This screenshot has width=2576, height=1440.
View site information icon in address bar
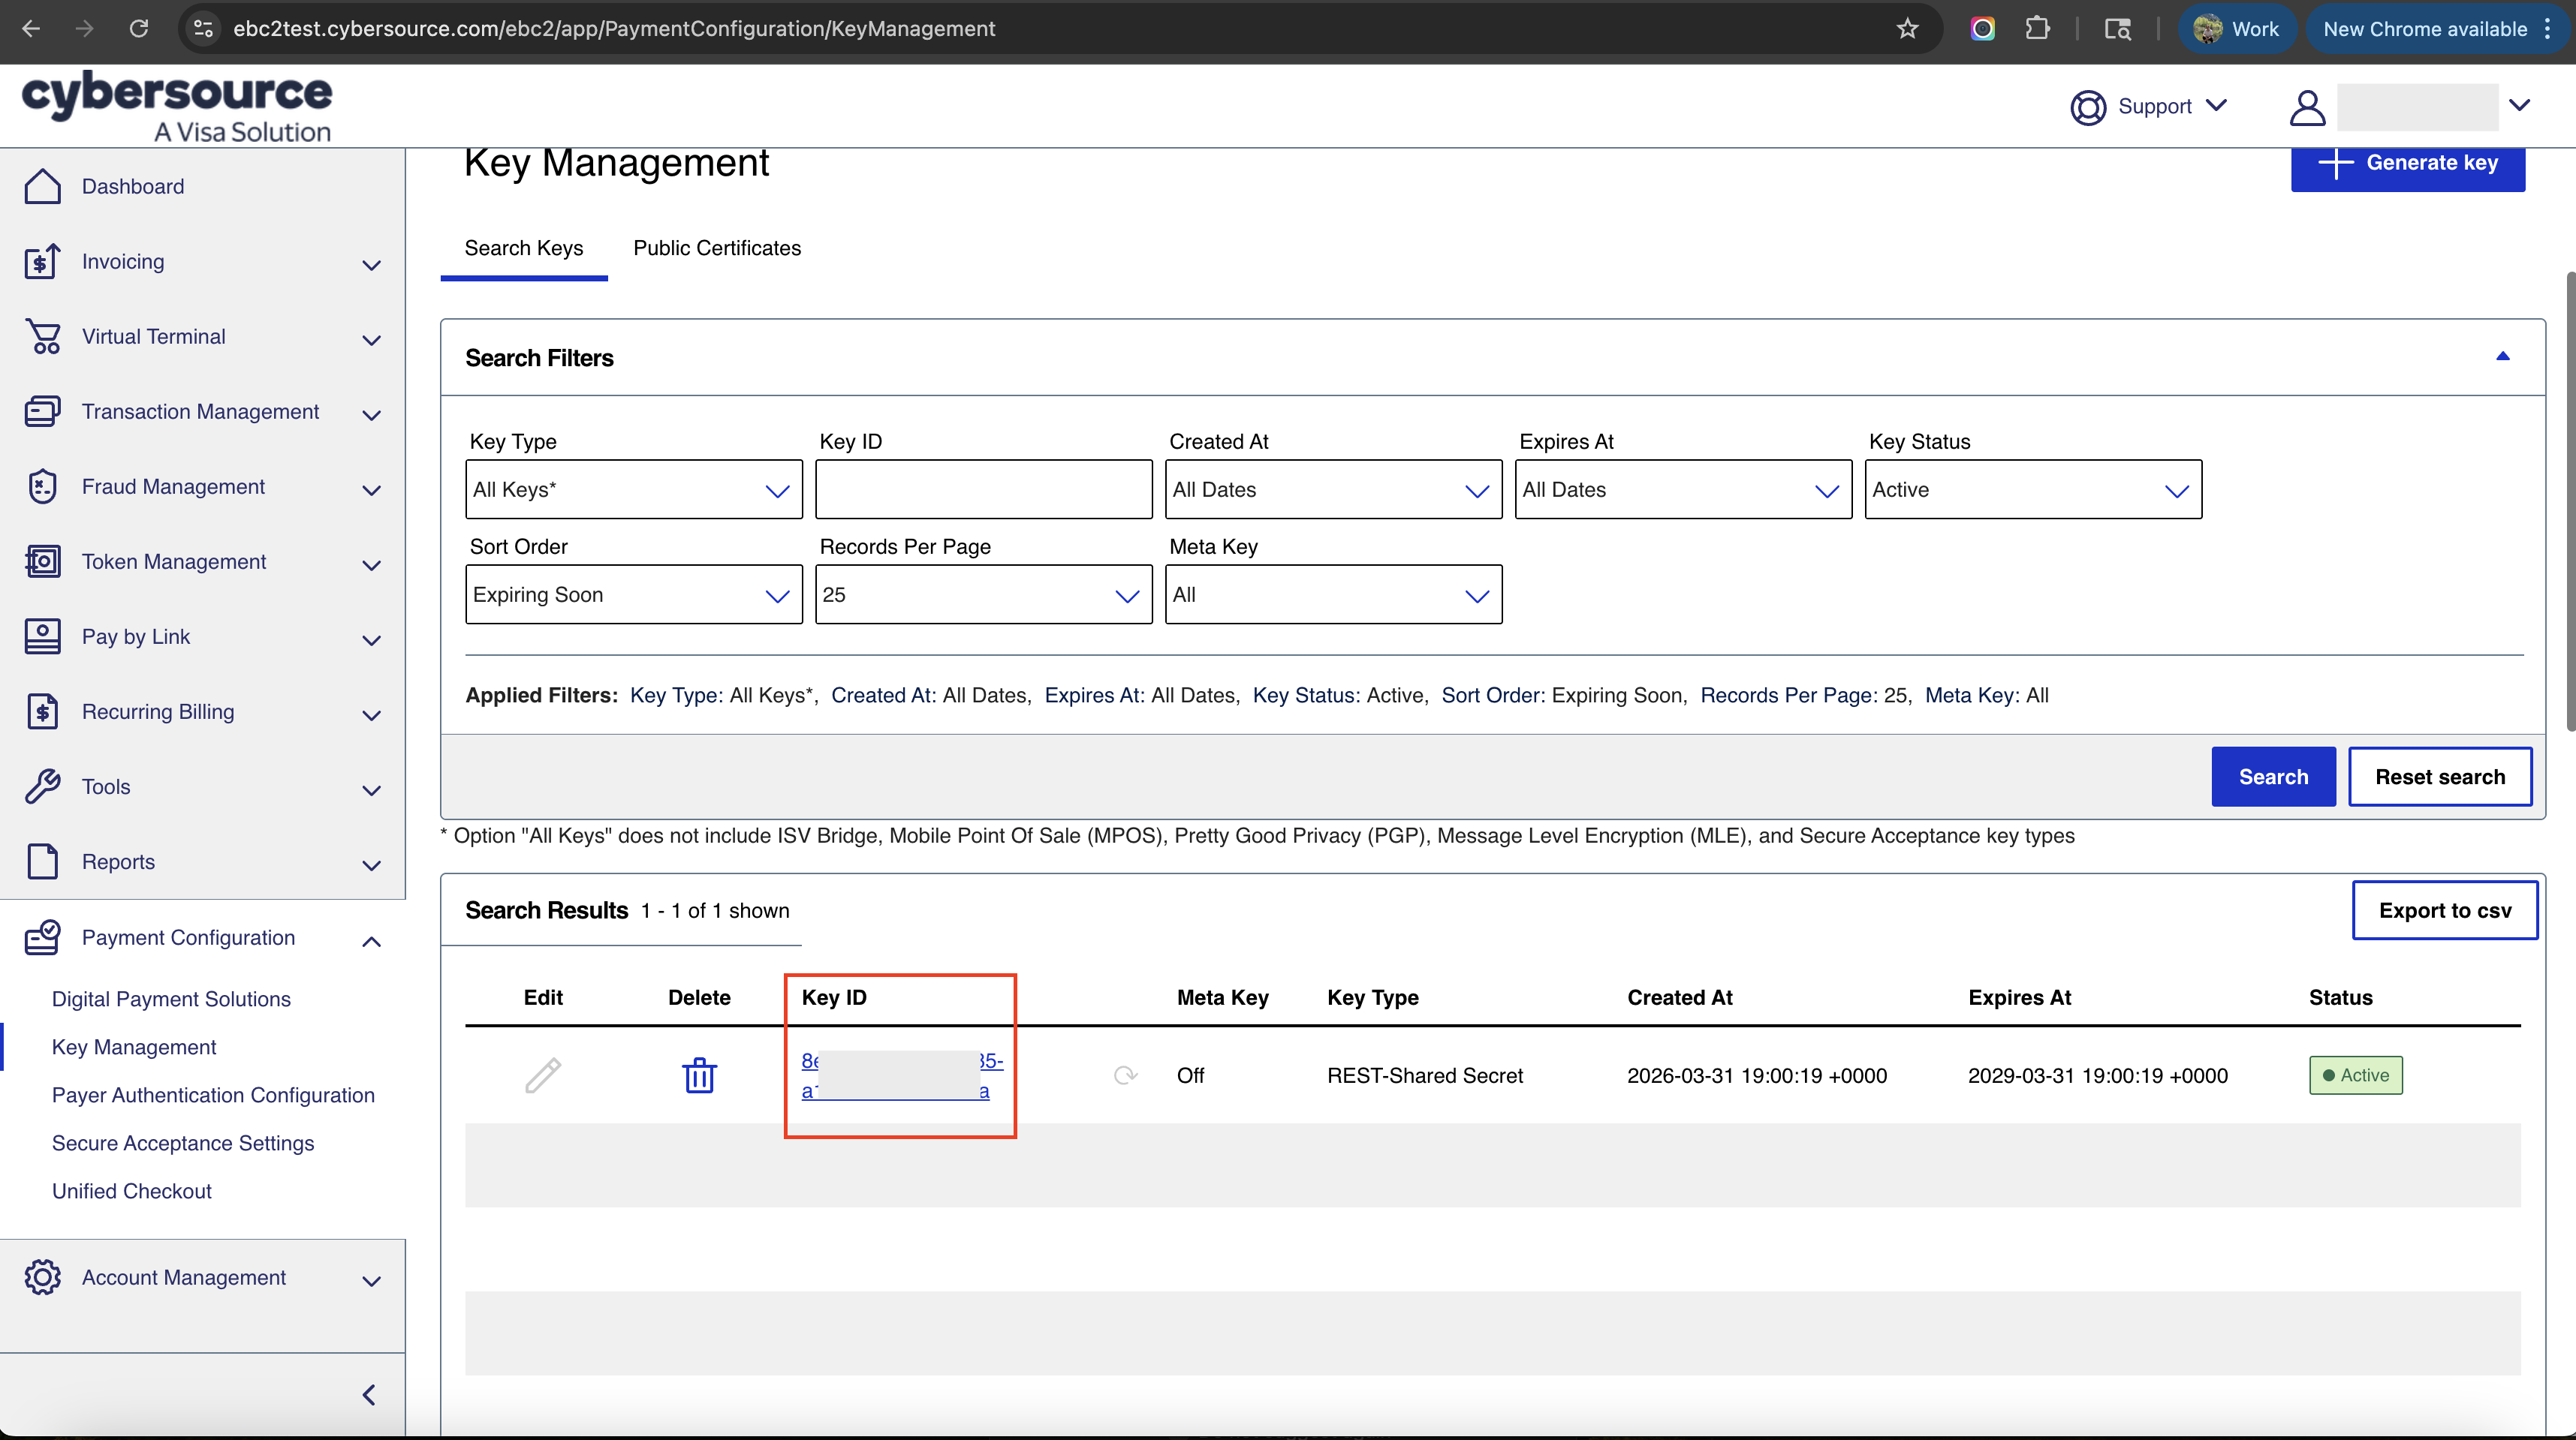(x=203, y=28)
